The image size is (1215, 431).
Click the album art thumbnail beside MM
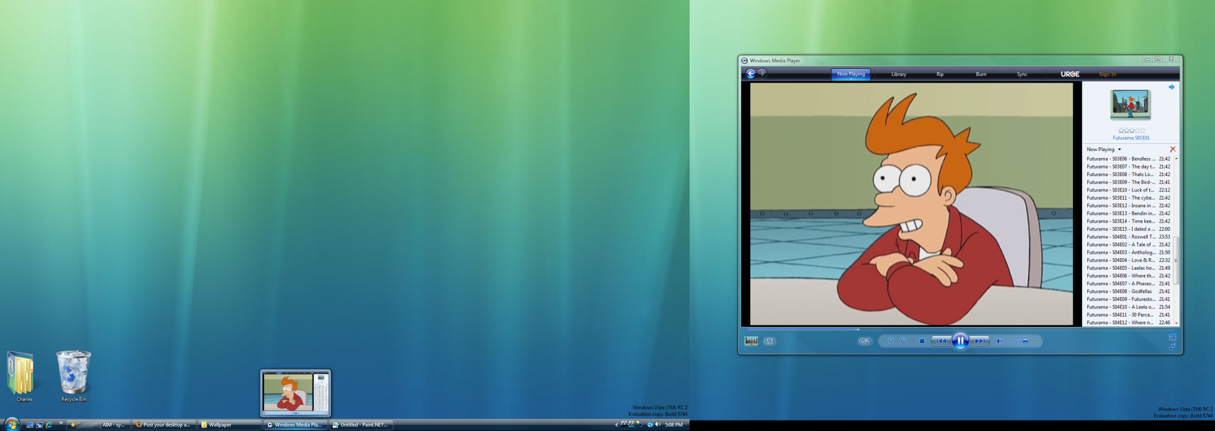pyautogui.click(x=751, y=341)
